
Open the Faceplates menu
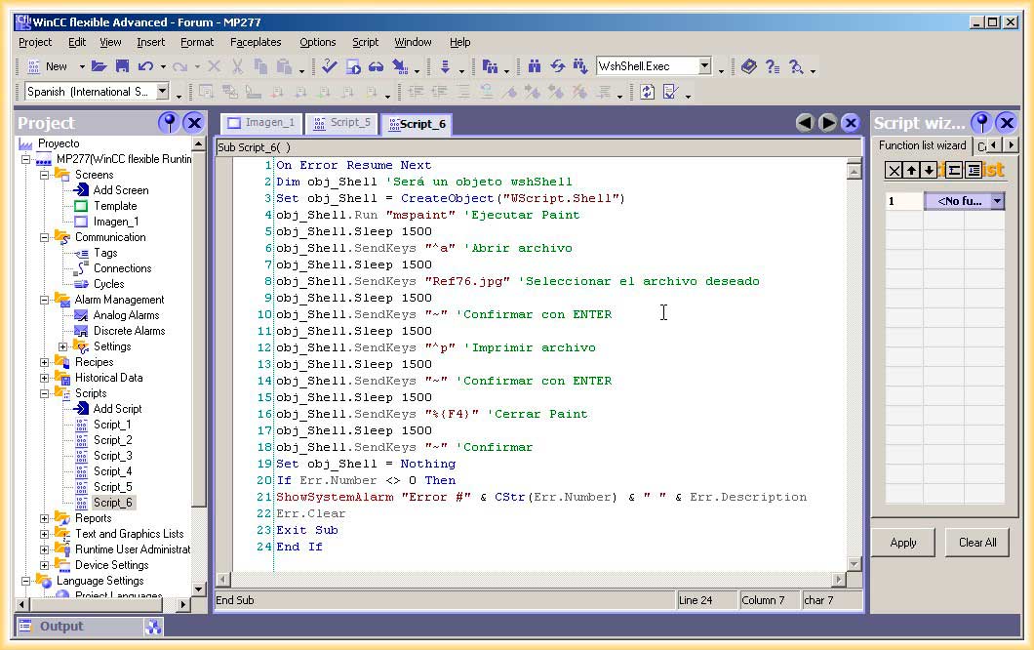click(x=256, y=42)
